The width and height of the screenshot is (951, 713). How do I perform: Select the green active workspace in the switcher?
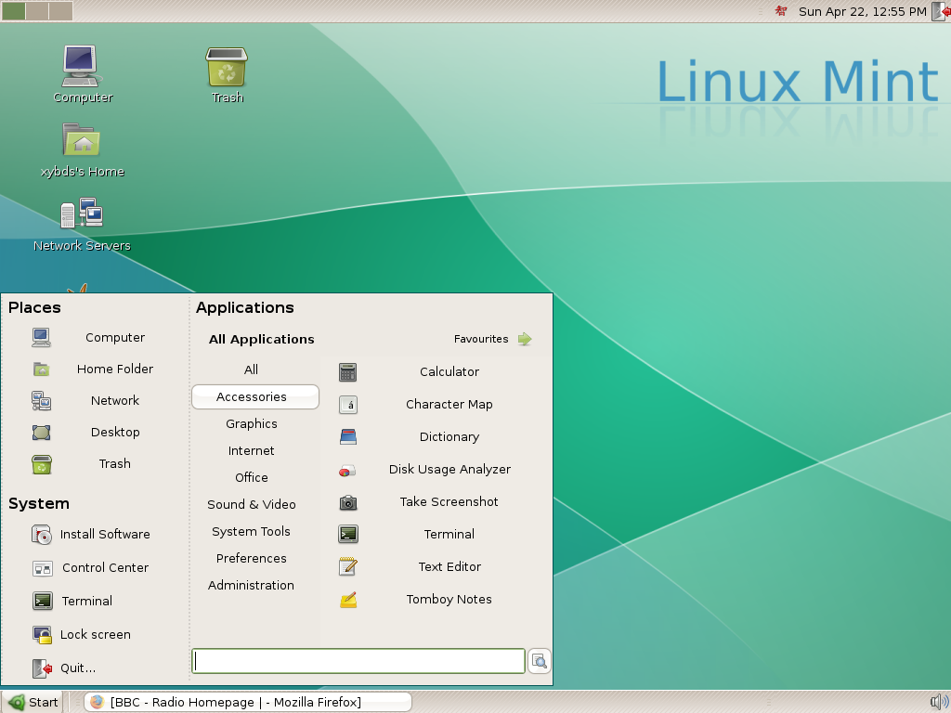13,10
